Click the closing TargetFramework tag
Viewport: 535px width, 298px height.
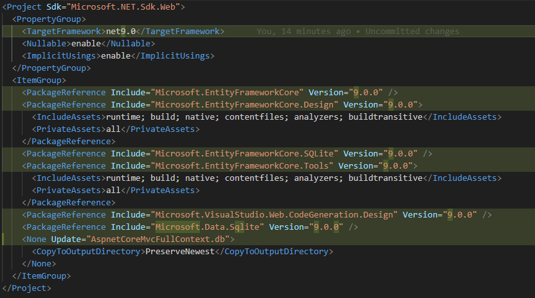pos(180,32)
